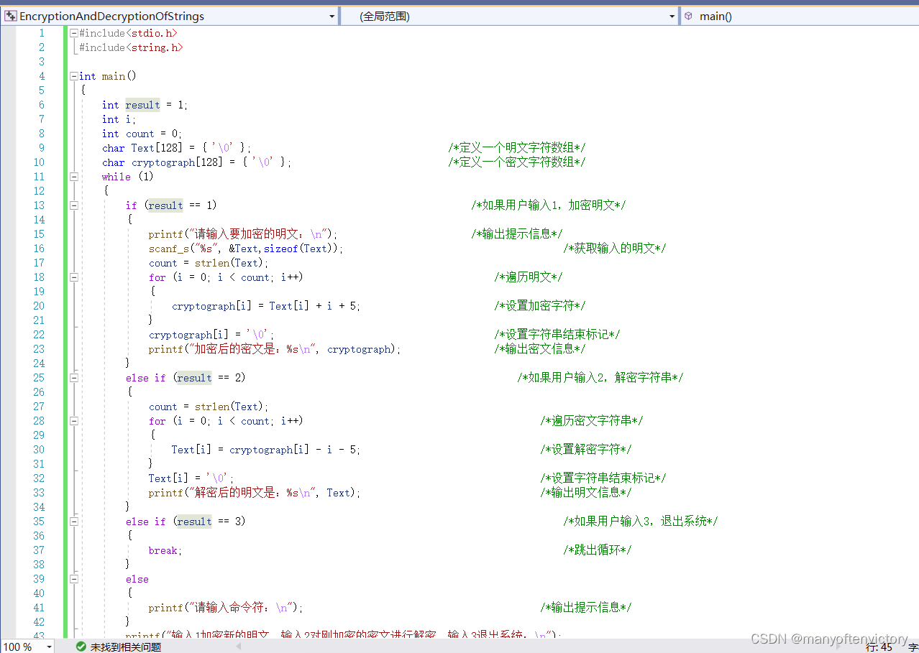The width and height of the screenshot is (919, 653).
Task: Click the comment 如果用户输入2，解密字符串
Action: click(600, 378)
